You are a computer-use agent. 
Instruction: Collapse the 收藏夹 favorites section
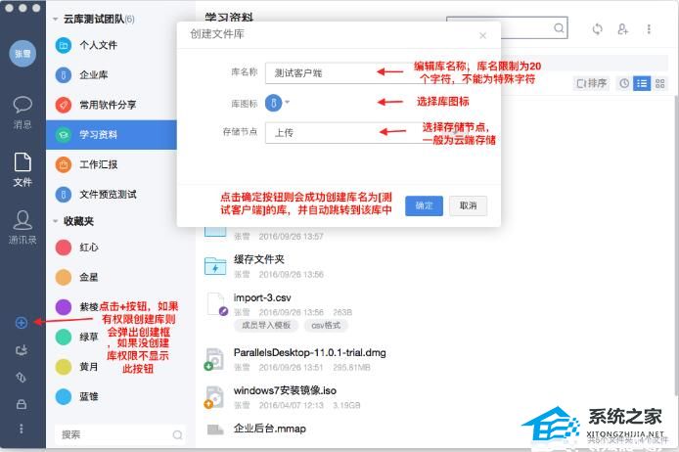pyautogui.click(x=55, y=221)
